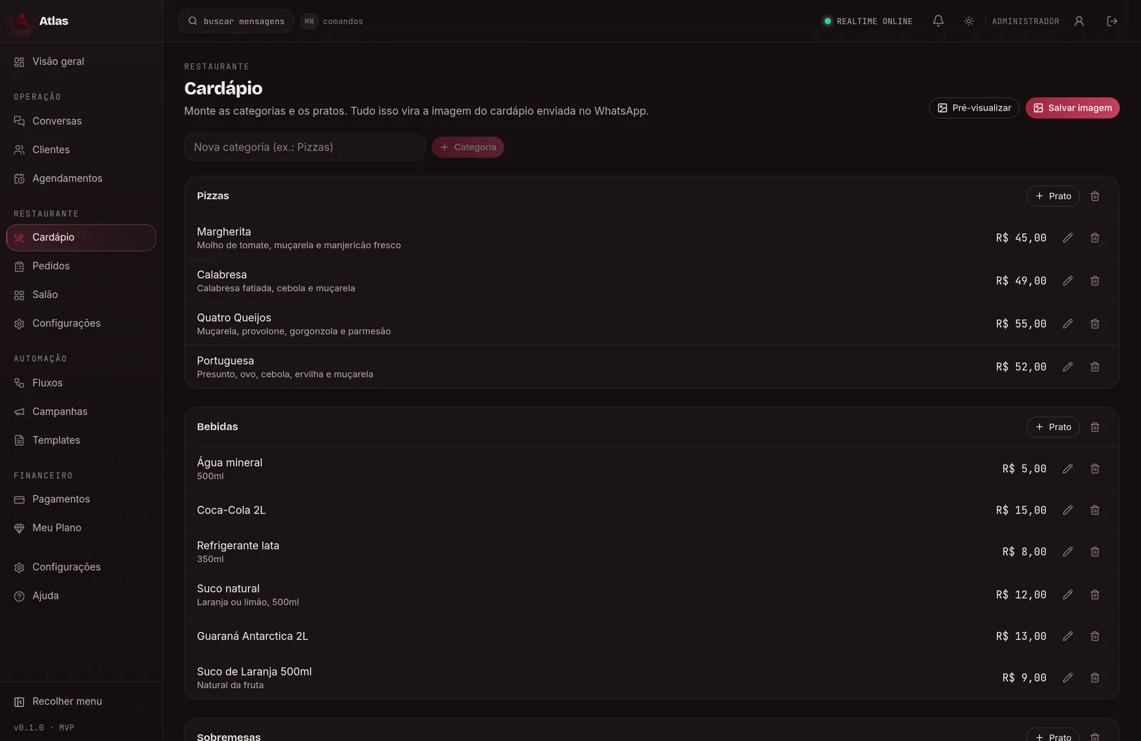Open the notifications bell
The width and height of the screenshot is (1141, 741).
938,21
